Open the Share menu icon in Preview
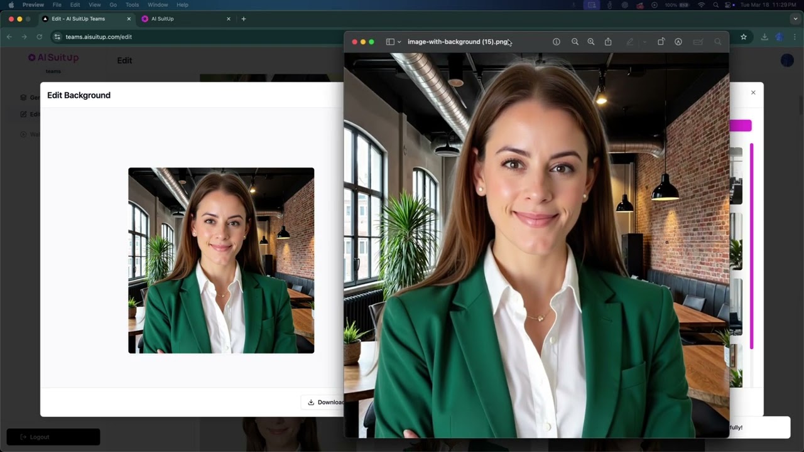804x452 pixels. click(608, 41)
